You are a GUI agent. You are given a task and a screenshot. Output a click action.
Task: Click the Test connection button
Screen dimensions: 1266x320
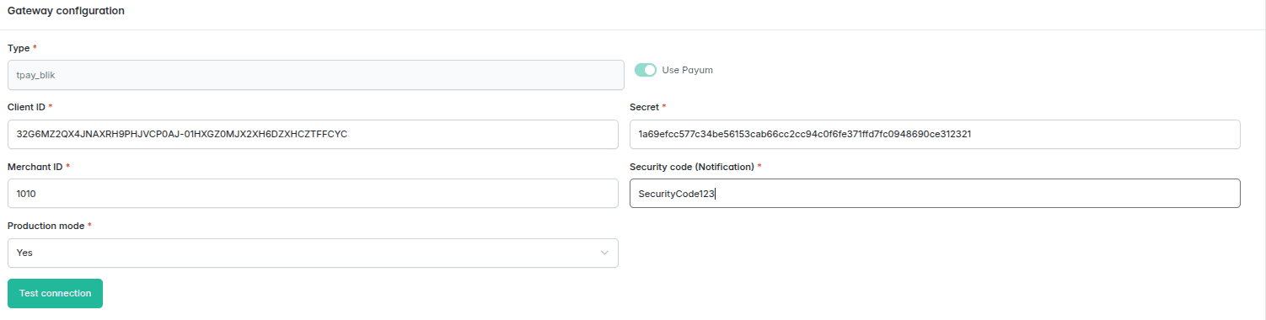(55, 293)
